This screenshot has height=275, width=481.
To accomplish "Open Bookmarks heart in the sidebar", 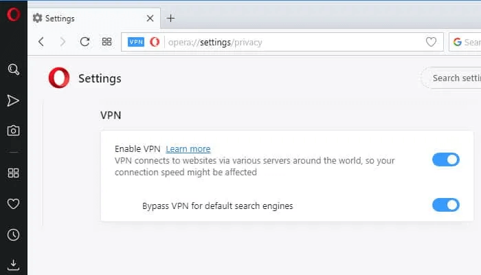I will point(13,203).
